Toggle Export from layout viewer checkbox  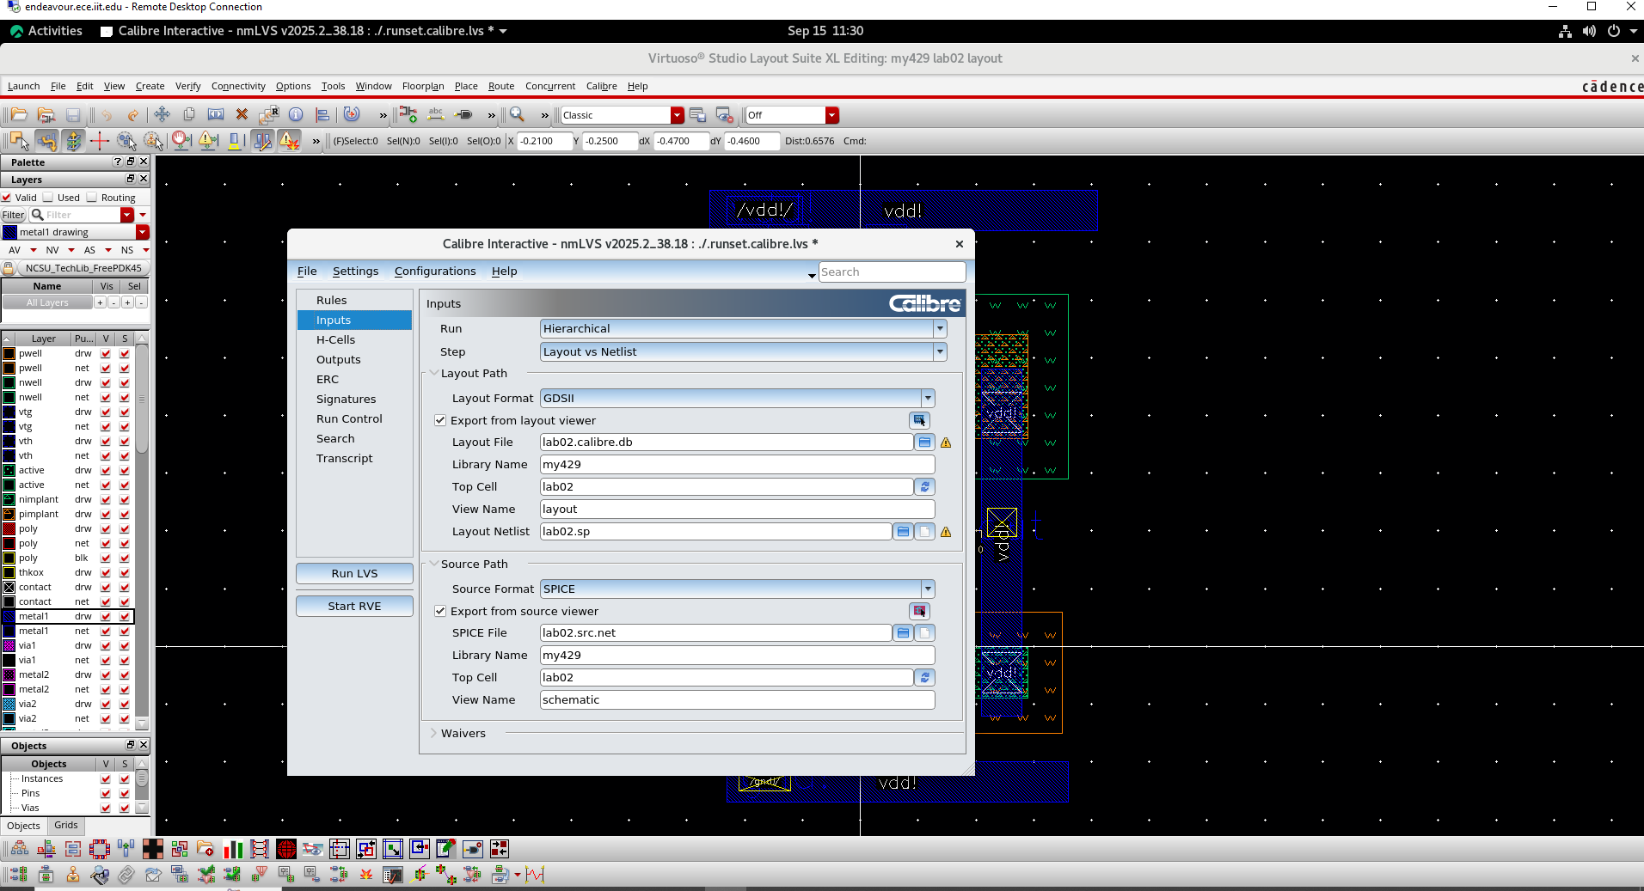(440, 420)
